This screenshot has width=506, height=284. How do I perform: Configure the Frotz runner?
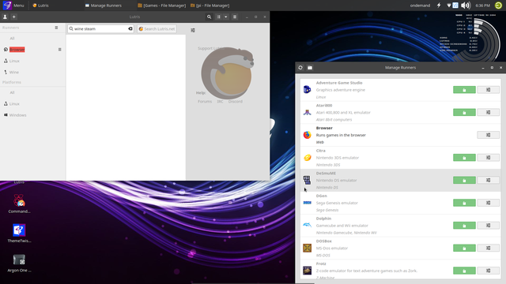[x=488, y=271]
